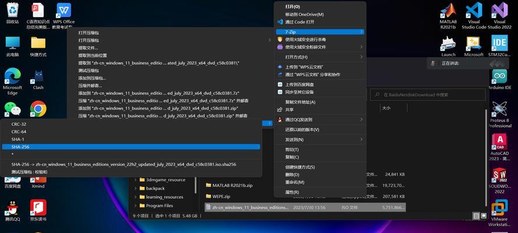This screenshot has height=233, width=518.
Task: Launch WPS Office from the desktop
Action: click(64, 15)
